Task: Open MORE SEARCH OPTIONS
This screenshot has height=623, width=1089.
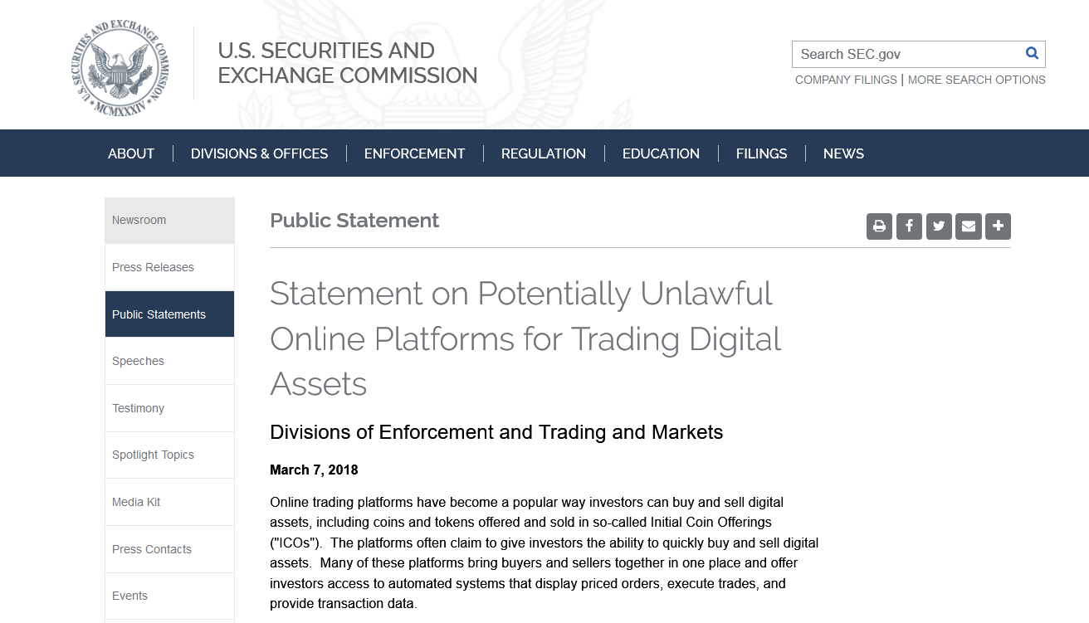Action: 976,80
